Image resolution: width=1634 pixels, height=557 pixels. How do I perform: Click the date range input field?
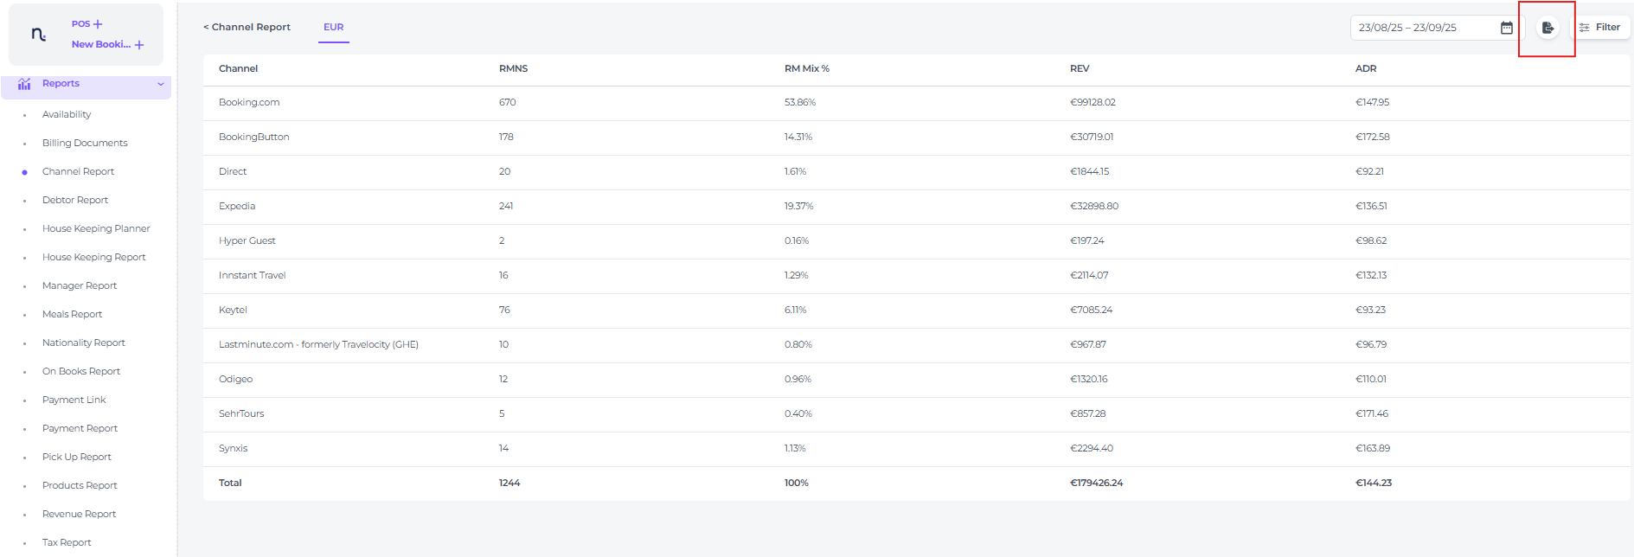(1423, 28)
